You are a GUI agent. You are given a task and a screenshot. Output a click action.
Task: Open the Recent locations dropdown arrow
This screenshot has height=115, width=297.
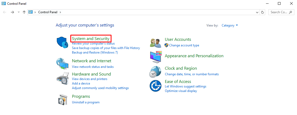click(x=19, y=12)
